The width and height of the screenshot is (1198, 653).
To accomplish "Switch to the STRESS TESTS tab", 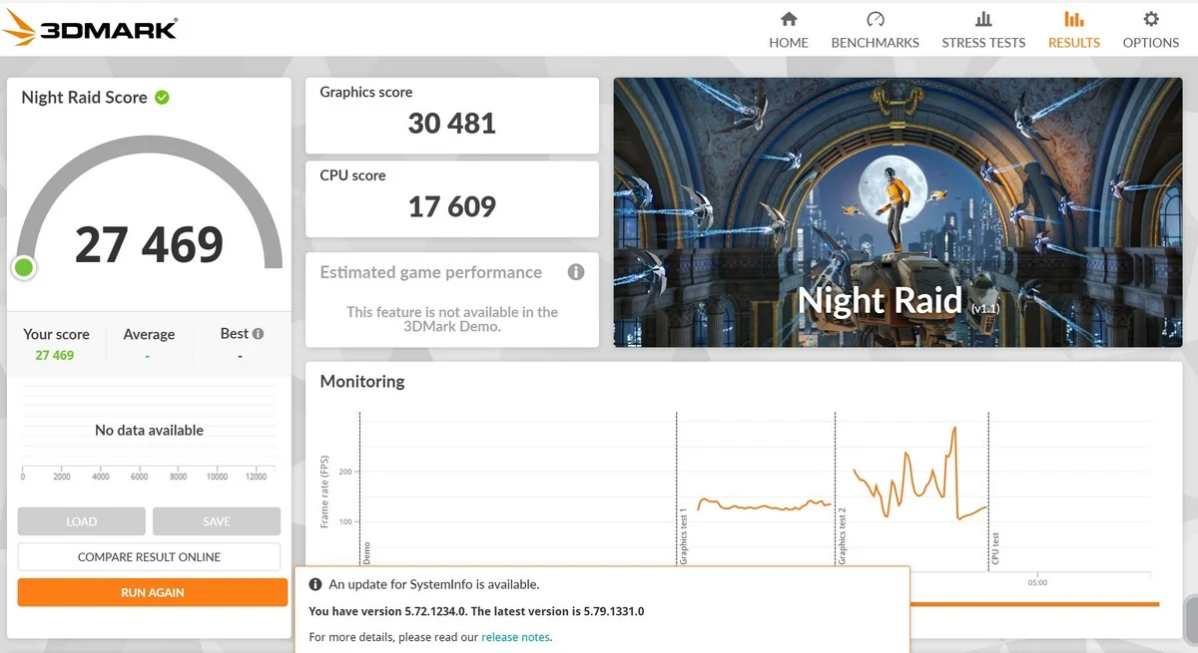I will pos(983,30).
